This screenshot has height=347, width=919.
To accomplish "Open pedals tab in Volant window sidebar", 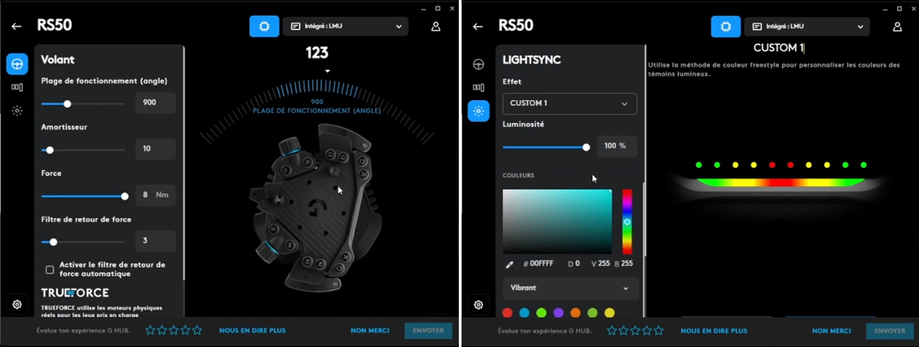I will [x=17, y=87].
